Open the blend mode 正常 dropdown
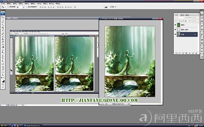 (180, 18)
